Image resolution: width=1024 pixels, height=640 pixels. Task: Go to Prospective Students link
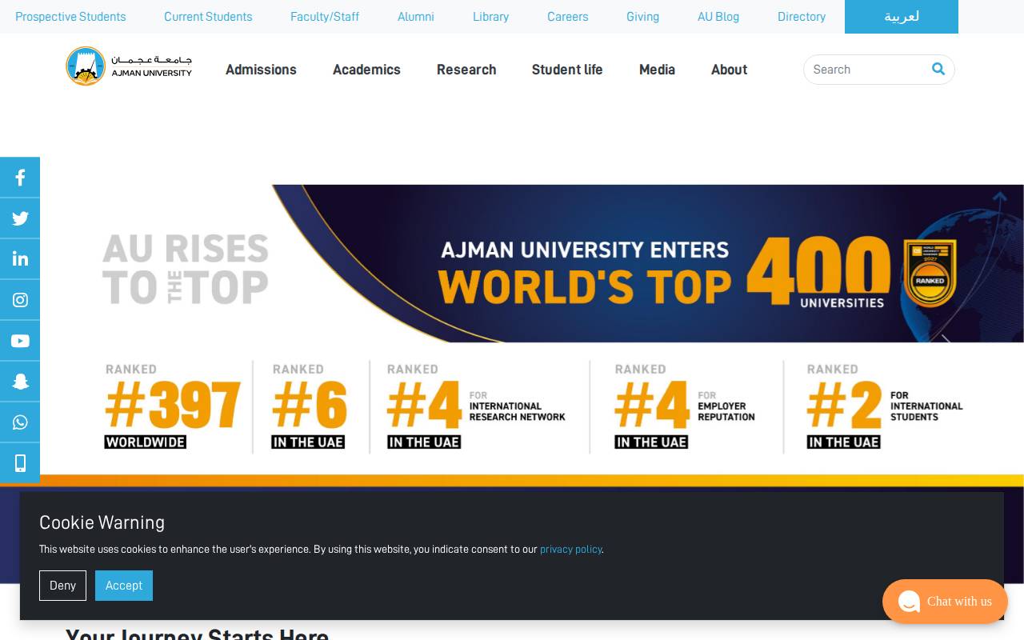tap(70, 17)
